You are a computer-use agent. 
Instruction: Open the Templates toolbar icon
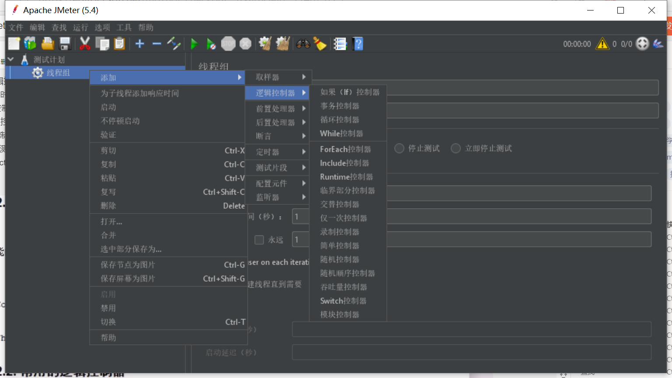point(30,44)
